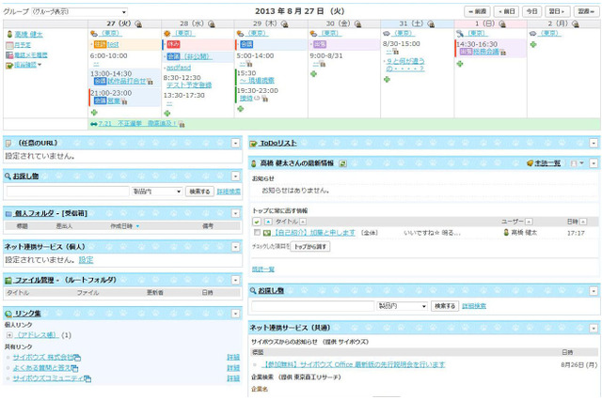
Task: Open the 未読一覧 link
Action: [x=547, y=163]
